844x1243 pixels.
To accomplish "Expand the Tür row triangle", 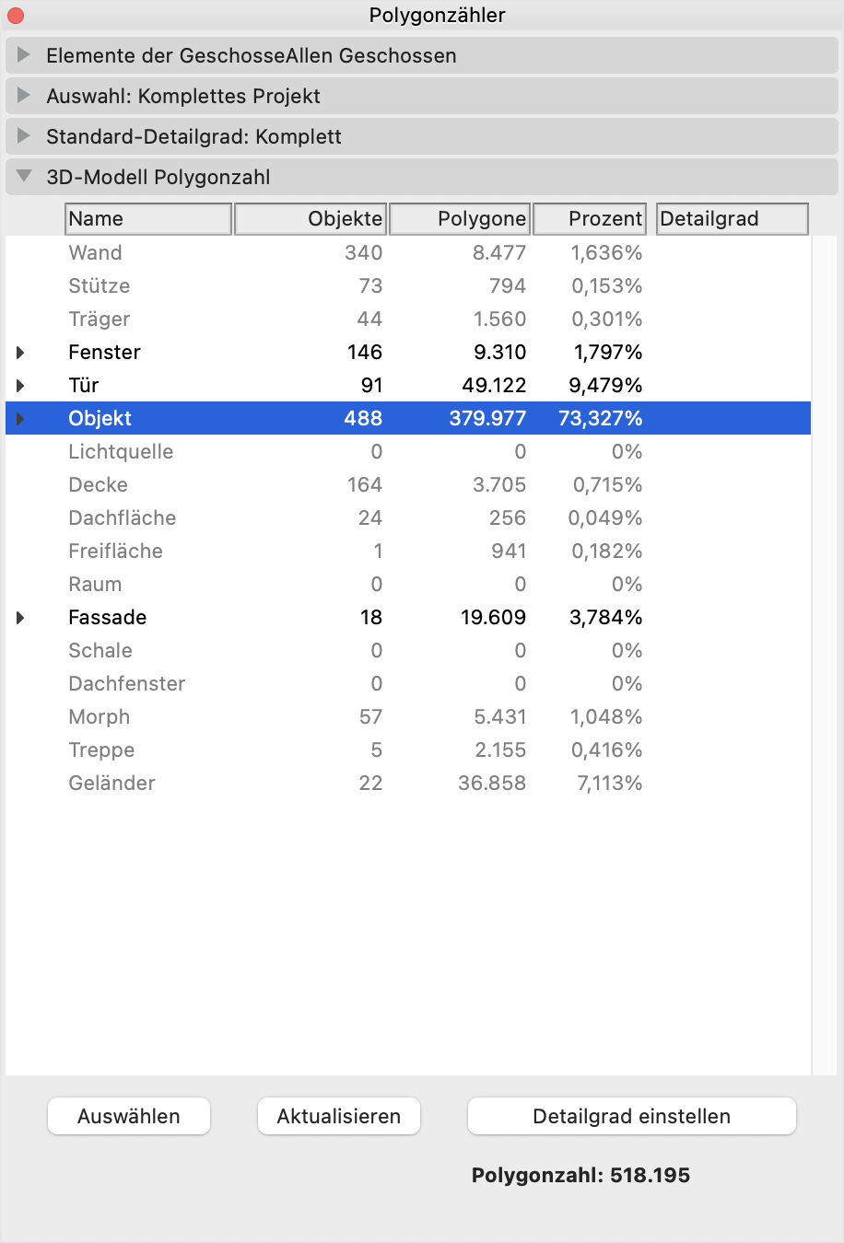I will click(x=20, y=386).
